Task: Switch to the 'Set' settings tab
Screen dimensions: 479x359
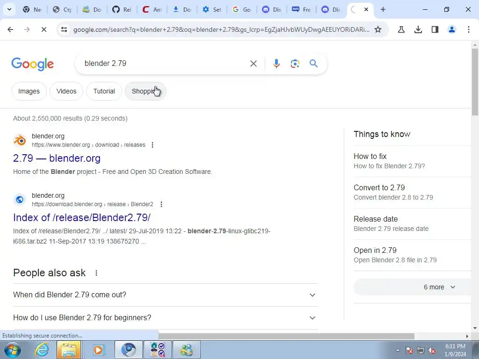Action: click(x=211, y=9)
